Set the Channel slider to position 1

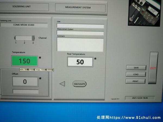[x=16, y=38]
